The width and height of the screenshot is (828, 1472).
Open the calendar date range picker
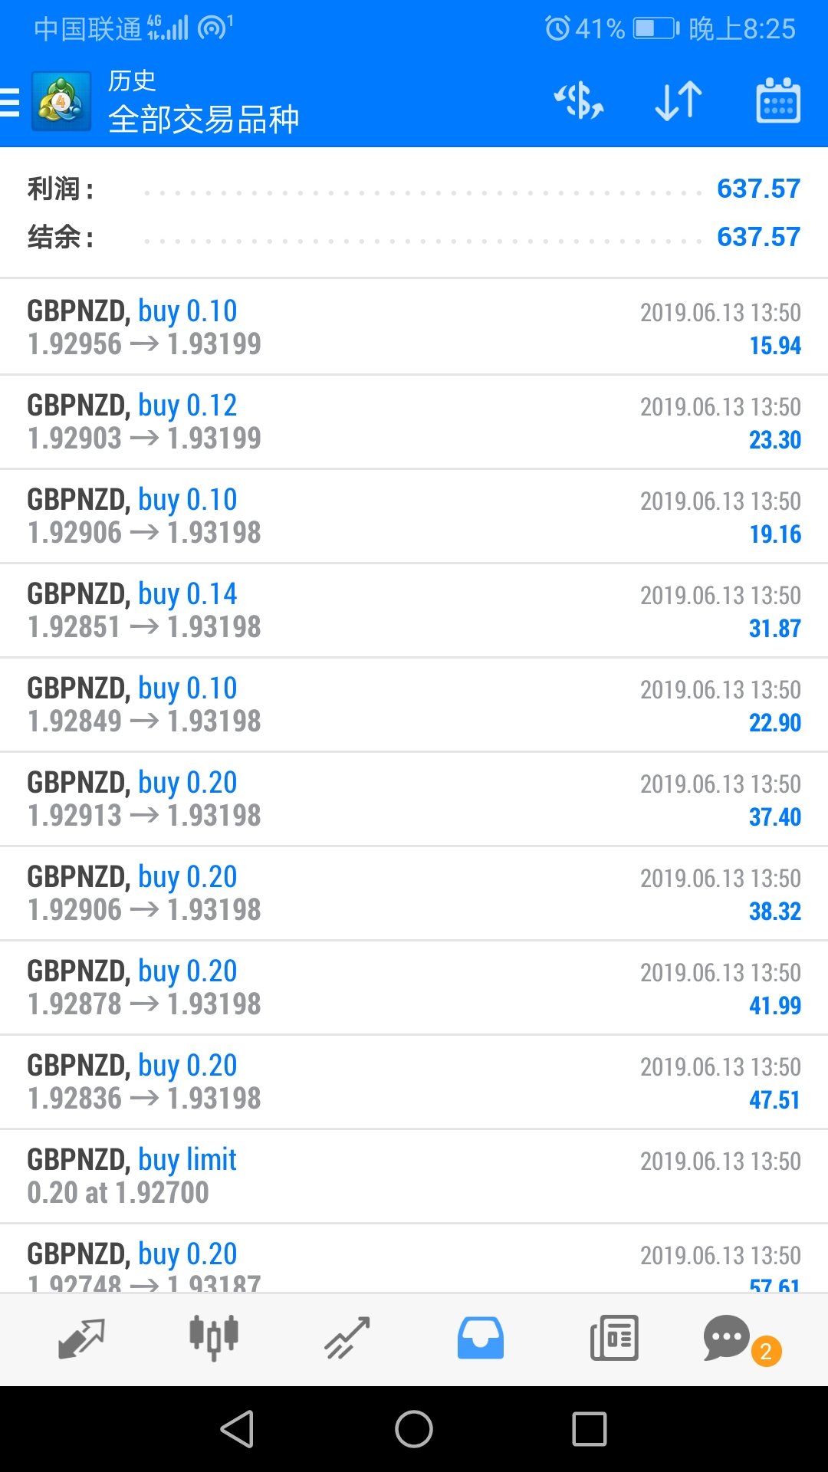(x=778, y=100)
